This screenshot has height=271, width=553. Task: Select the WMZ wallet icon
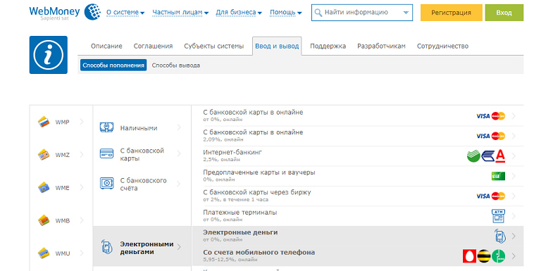coord(44,154)
